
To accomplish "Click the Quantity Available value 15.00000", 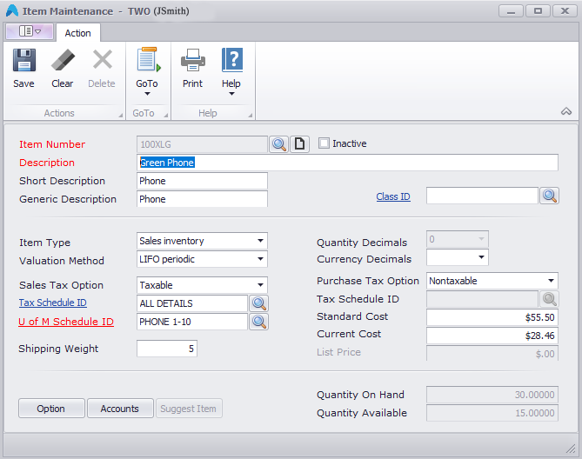I will point(492,413).
